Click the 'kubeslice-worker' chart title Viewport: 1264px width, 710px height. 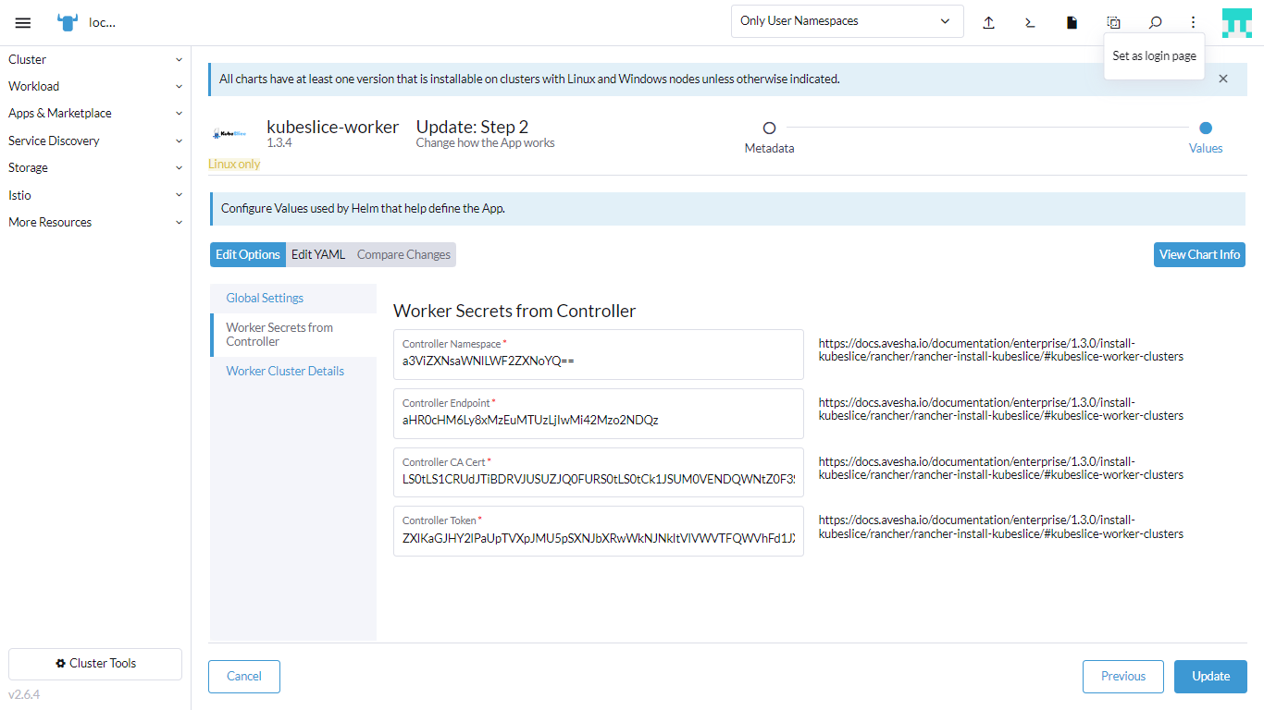click(333, 127)
